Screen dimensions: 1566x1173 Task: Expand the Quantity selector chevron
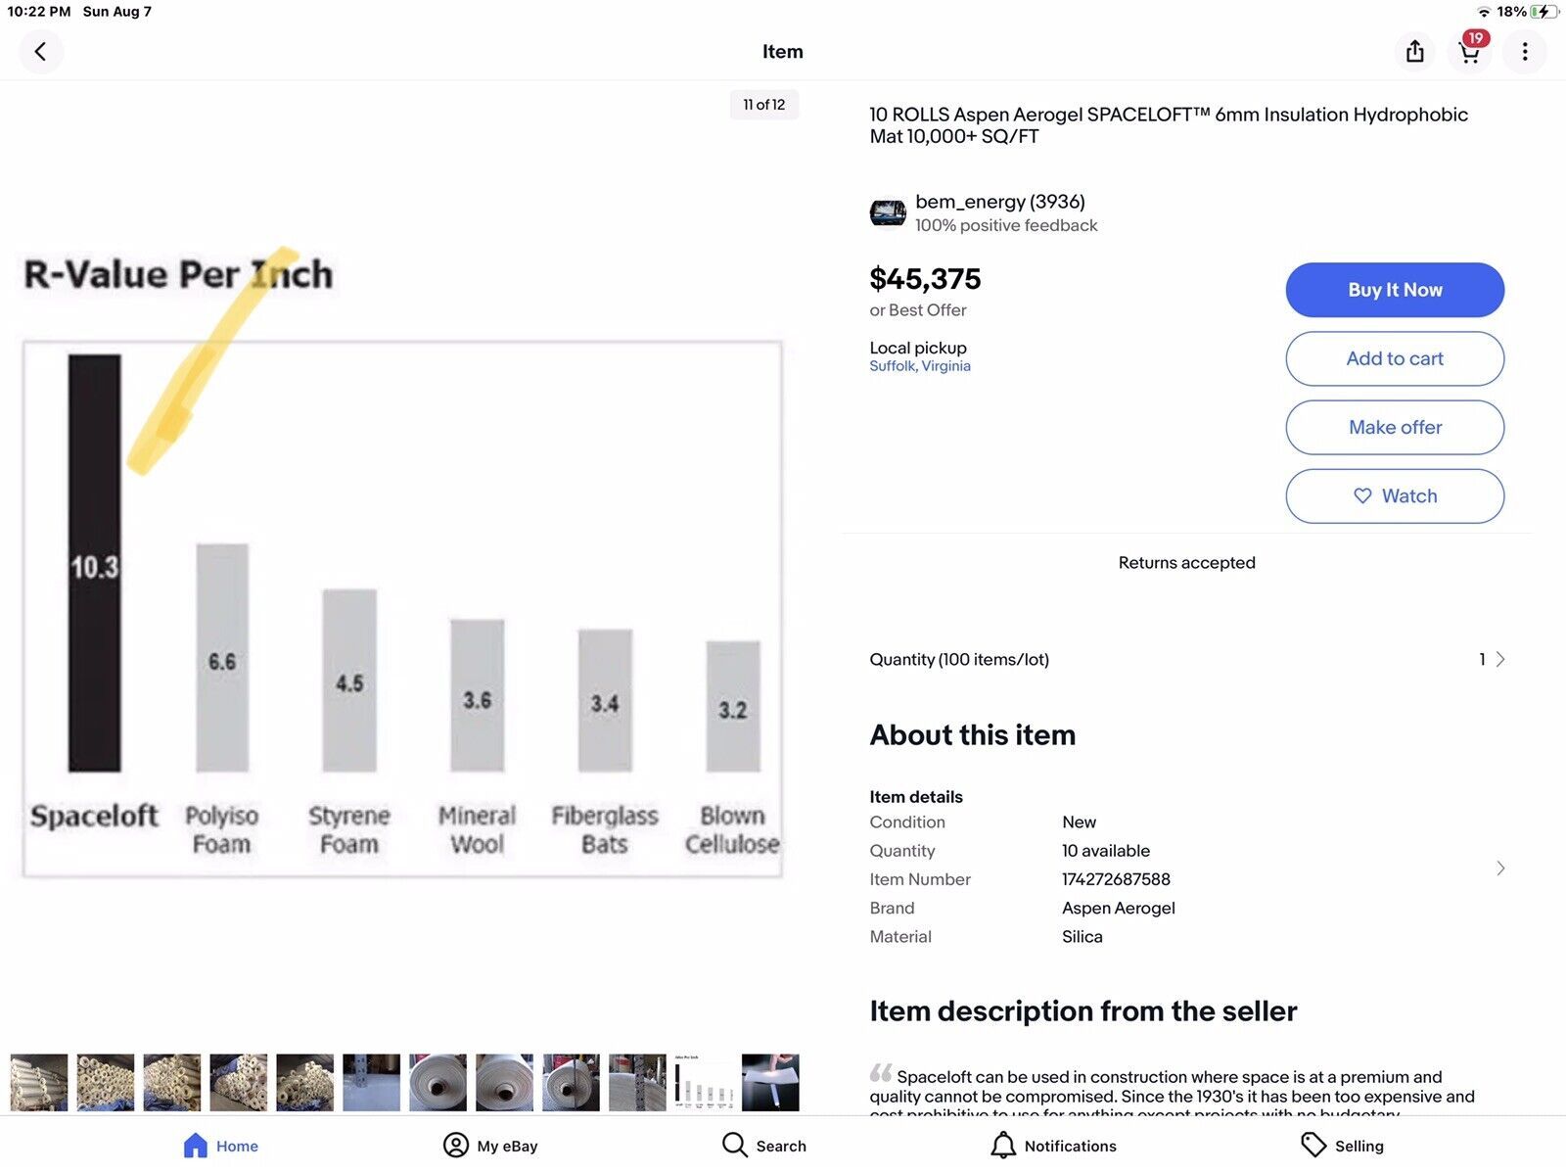[1499, 659]
